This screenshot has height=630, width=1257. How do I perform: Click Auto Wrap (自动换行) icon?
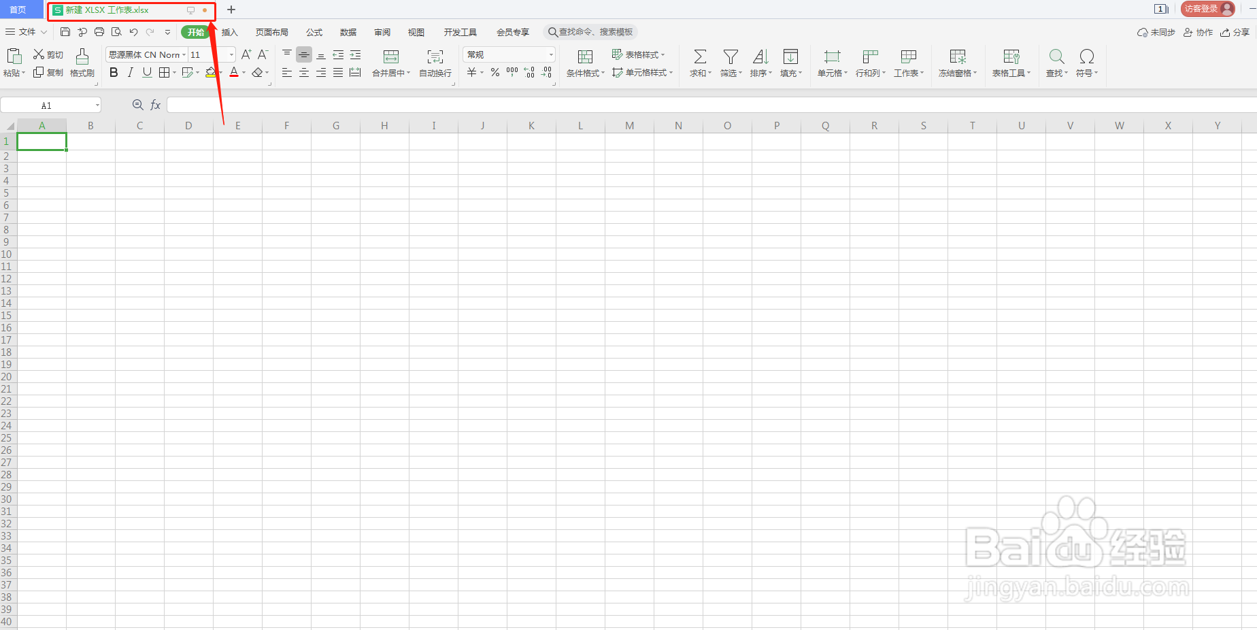[x=435, y=56]
